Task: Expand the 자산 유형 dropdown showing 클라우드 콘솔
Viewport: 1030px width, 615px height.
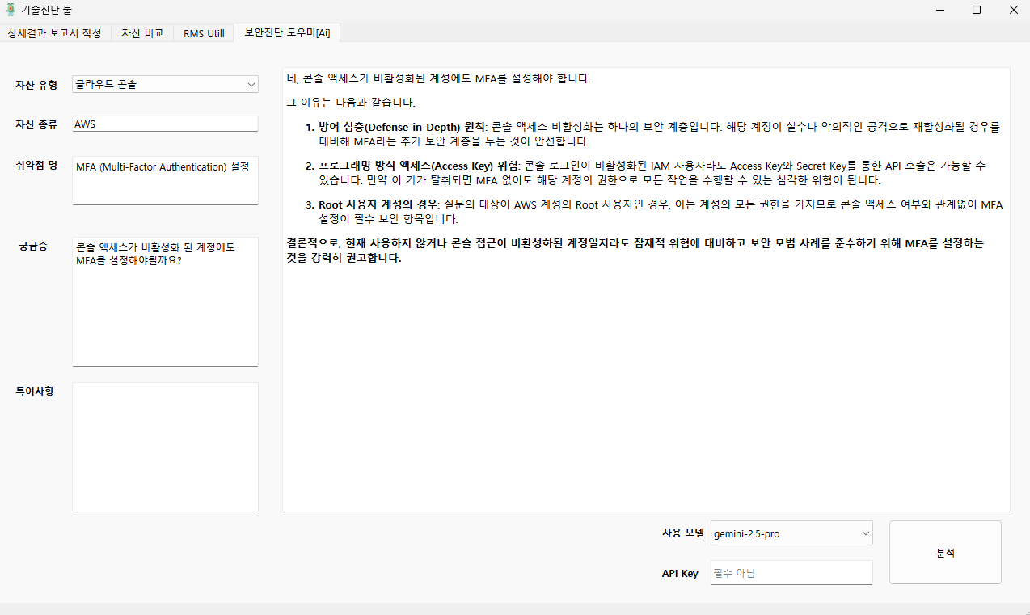Action: click(165, 84)
